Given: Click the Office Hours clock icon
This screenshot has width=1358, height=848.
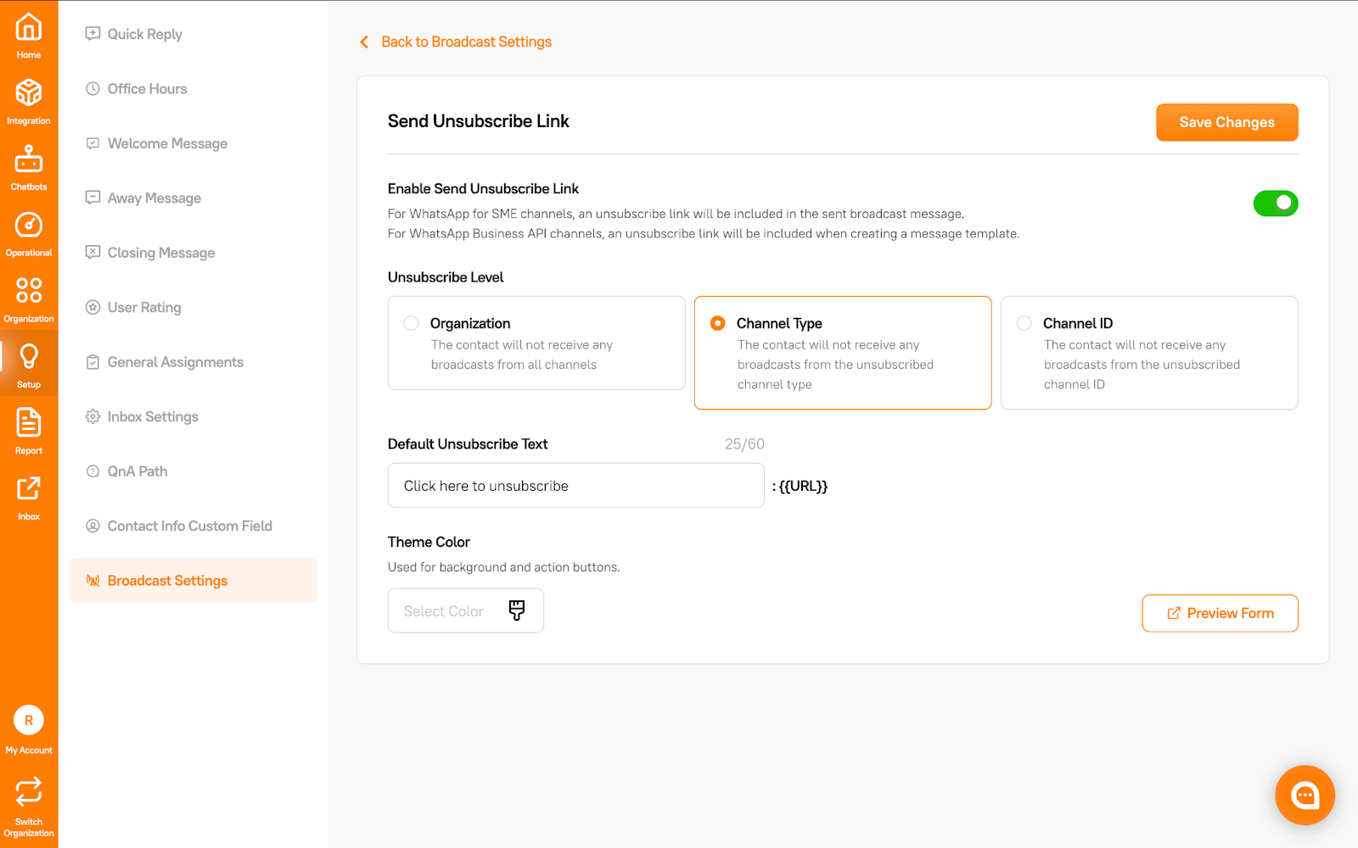Looking at the screenshot, I should (93, 89).
